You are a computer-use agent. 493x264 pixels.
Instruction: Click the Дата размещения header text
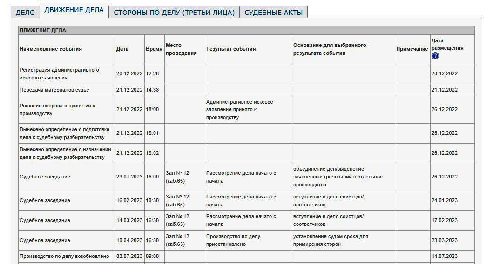(447, 44)
